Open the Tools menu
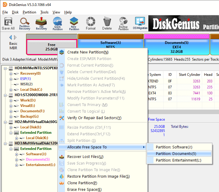 pos(44,12)
